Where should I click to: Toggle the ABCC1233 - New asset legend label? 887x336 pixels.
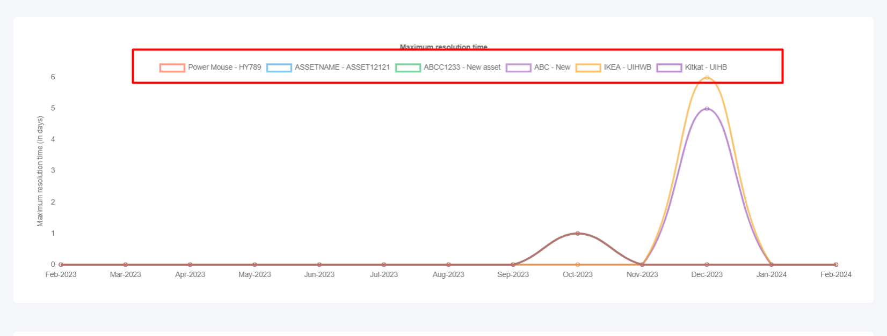tap(462, 68)
